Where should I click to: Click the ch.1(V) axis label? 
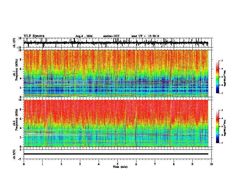(14, 43)
